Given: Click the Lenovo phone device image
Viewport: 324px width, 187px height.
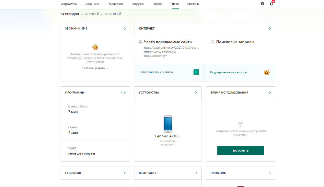Looking at the screenshot, I should point(168,124).
